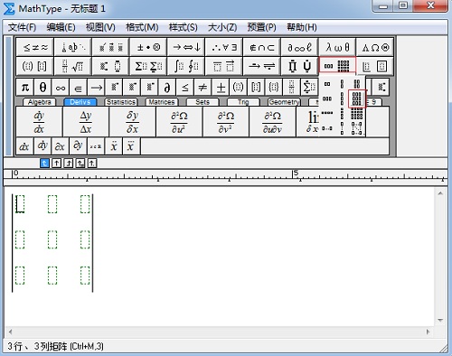This screenshot has height=356, width=452.
Task: Insert the dy/dx derivative expression
Action: 39,122
